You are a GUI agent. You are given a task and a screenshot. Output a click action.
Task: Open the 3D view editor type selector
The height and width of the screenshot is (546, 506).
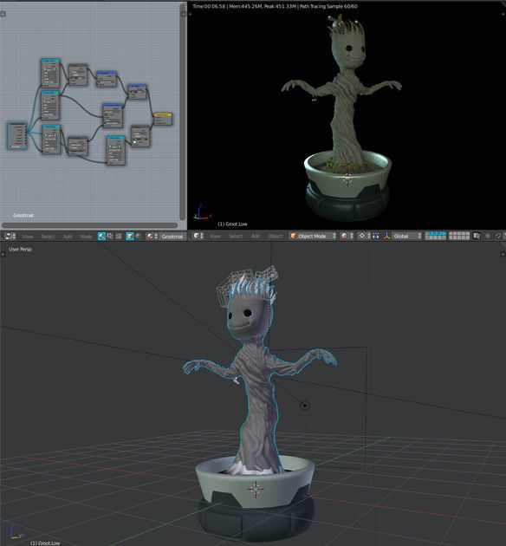click(198, 236)
